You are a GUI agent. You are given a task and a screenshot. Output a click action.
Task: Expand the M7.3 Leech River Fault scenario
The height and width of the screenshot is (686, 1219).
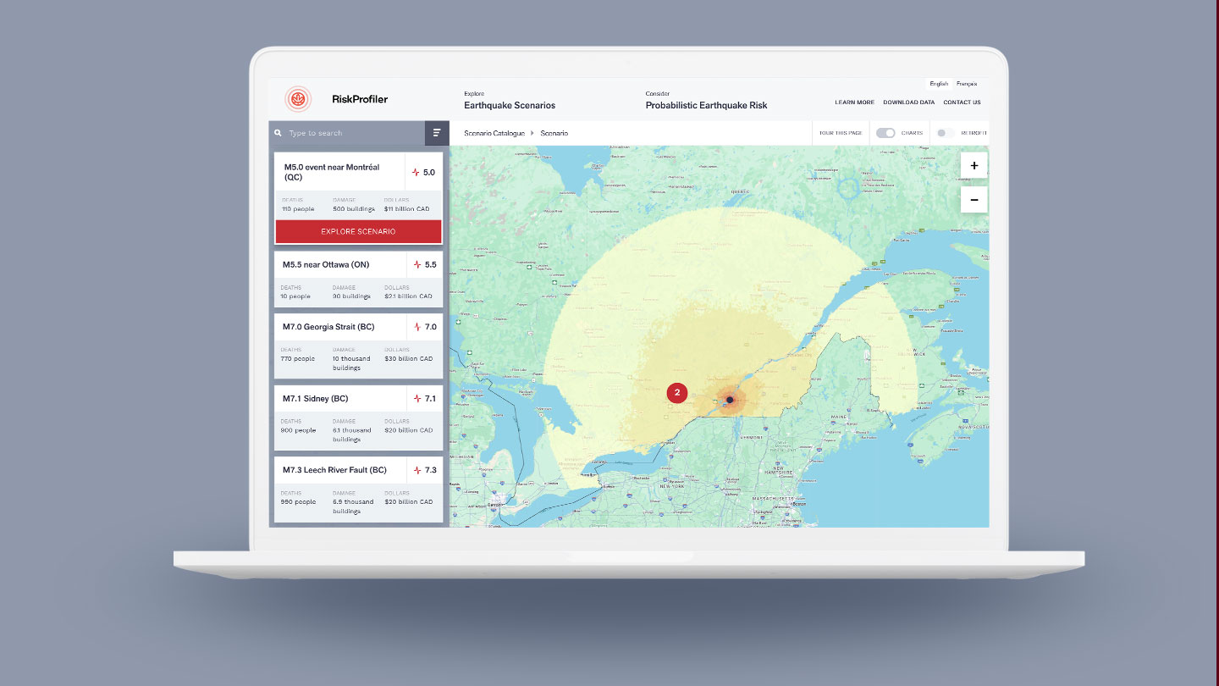pyautogui.click(x=339, y=470)
